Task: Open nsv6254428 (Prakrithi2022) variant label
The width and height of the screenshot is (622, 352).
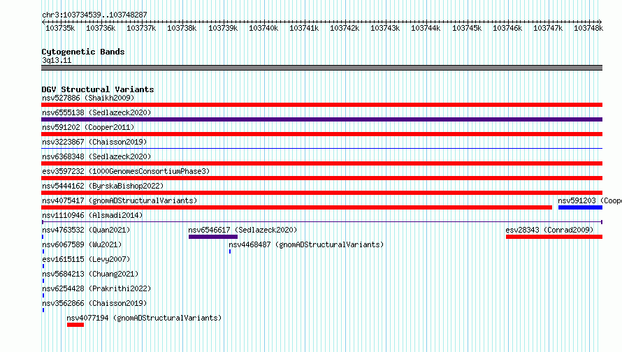Action: tap(96, 288)
